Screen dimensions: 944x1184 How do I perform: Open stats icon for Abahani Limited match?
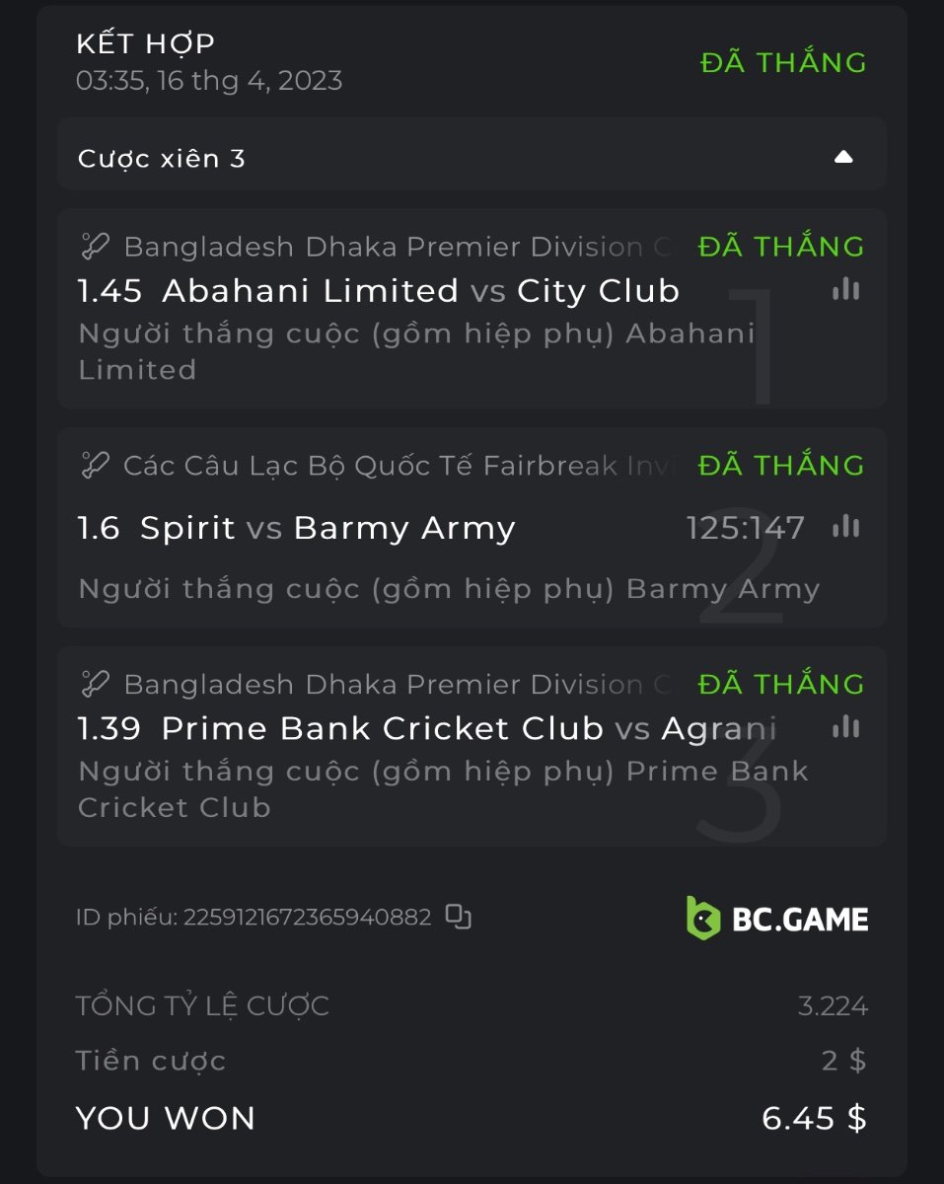[845, 289]
